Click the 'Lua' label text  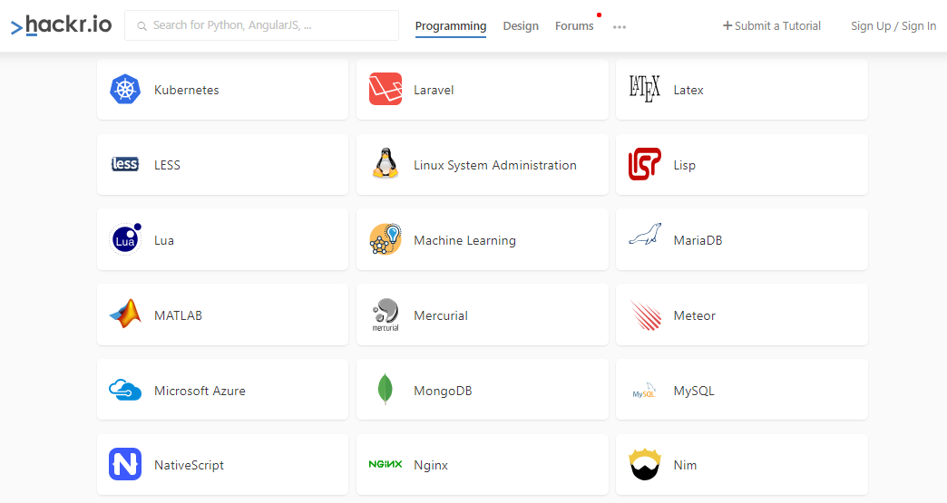(x=163, y=240)
